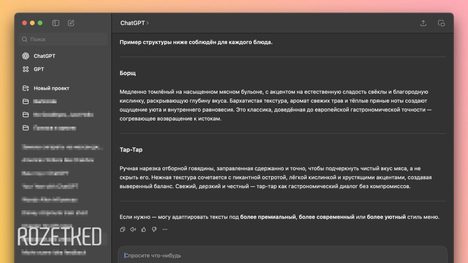Image resolution: width=468 pixels, height=263 pixels.
Task: Close the ChatGPT window with red button
Action: [24, 23]
